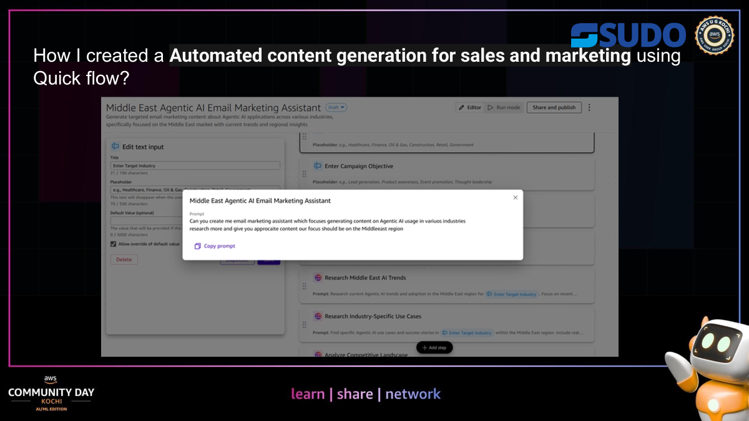Click the SUDO logo on the slide

click(629, 35)
